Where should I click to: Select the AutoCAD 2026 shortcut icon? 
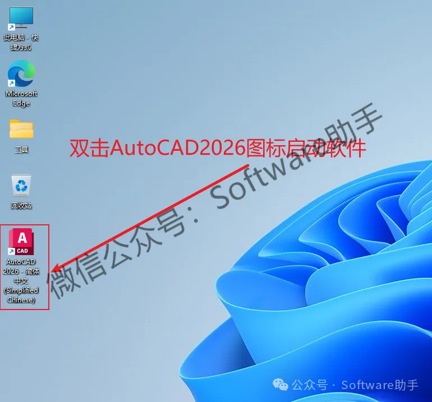pos(21,242)
